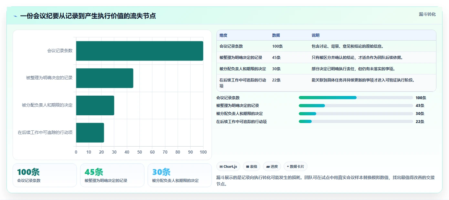The height and width of the screenshot is (200, 449).
Task: Click the 进度 tag chip
Action: pyautogui.click(x=272, y=167)
